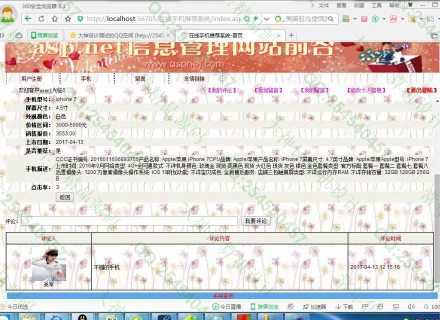The width and height of the screenshot is (440, 320).
Task: Click the browser back arrow
Action: click(x=28, y=19)
